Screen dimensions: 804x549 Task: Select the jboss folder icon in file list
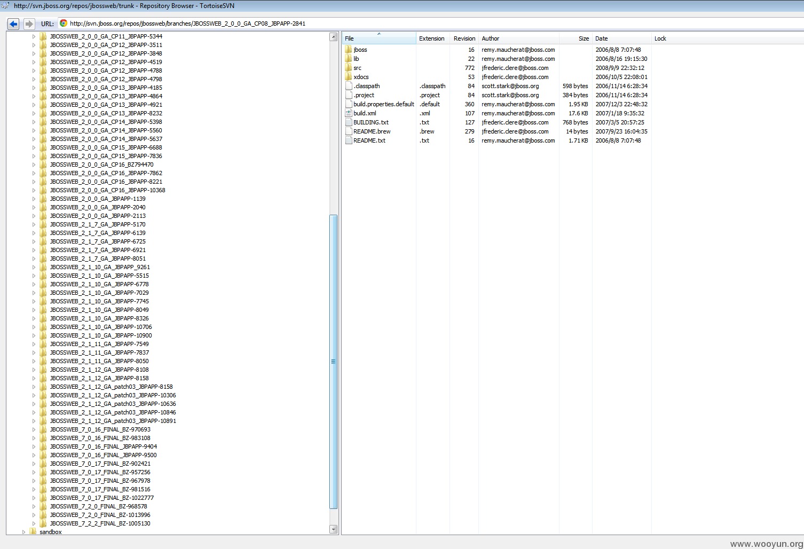pyautogui.click(x=349, y=50)
